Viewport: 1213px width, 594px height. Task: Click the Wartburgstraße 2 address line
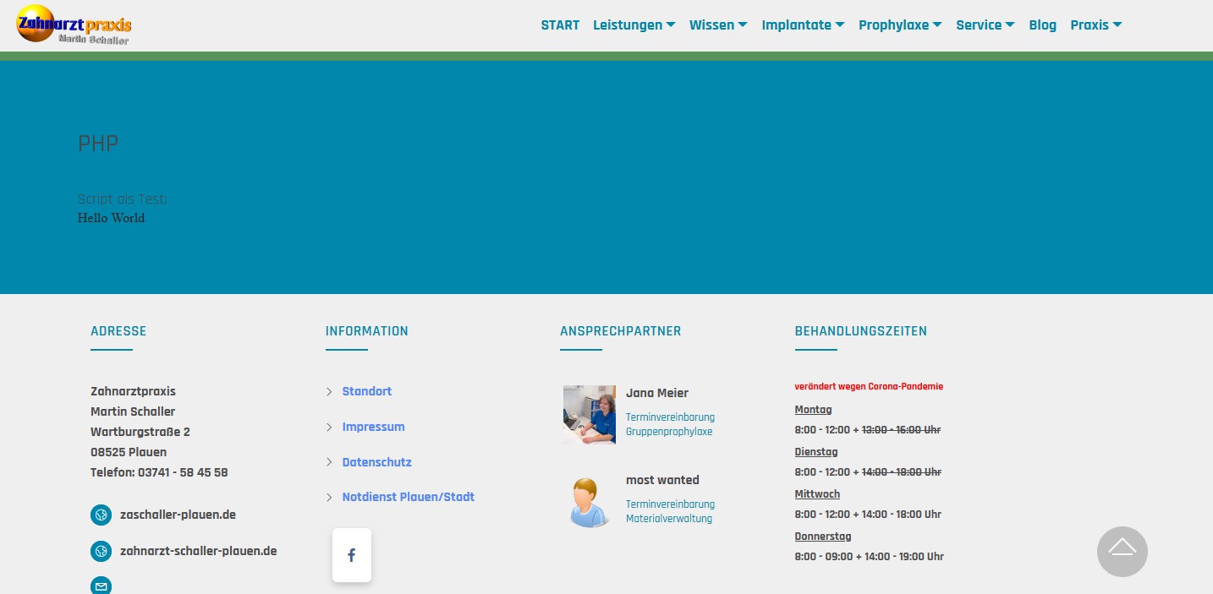pos(140,432)
